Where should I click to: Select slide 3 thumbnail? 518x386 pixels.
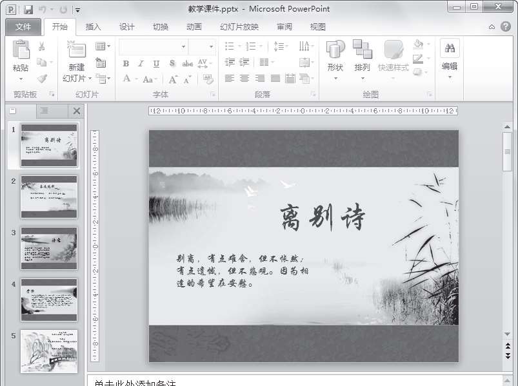tap(49, 248)
